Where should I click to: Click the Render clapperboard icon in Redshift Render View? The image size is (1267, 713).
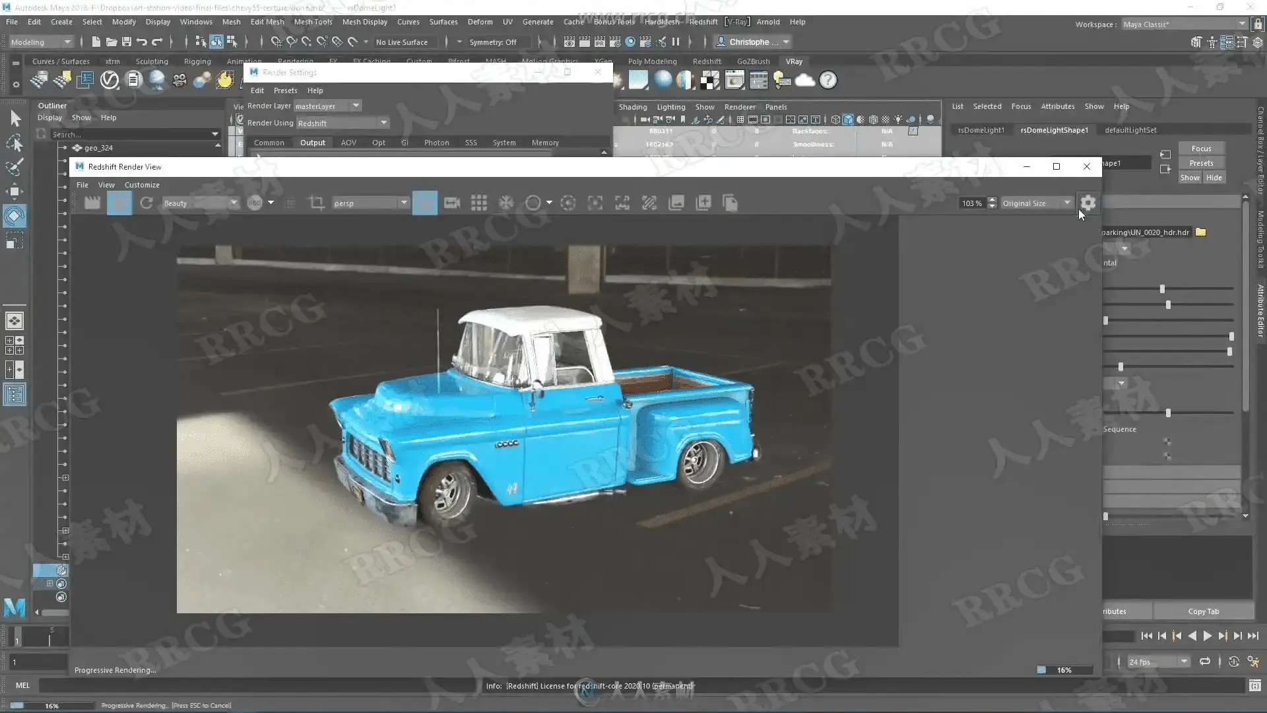click(x=92, y=203)
